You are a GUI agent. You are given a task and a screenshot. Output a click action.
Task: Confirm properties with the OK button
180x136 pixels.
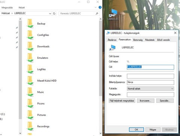pos(136,130)
